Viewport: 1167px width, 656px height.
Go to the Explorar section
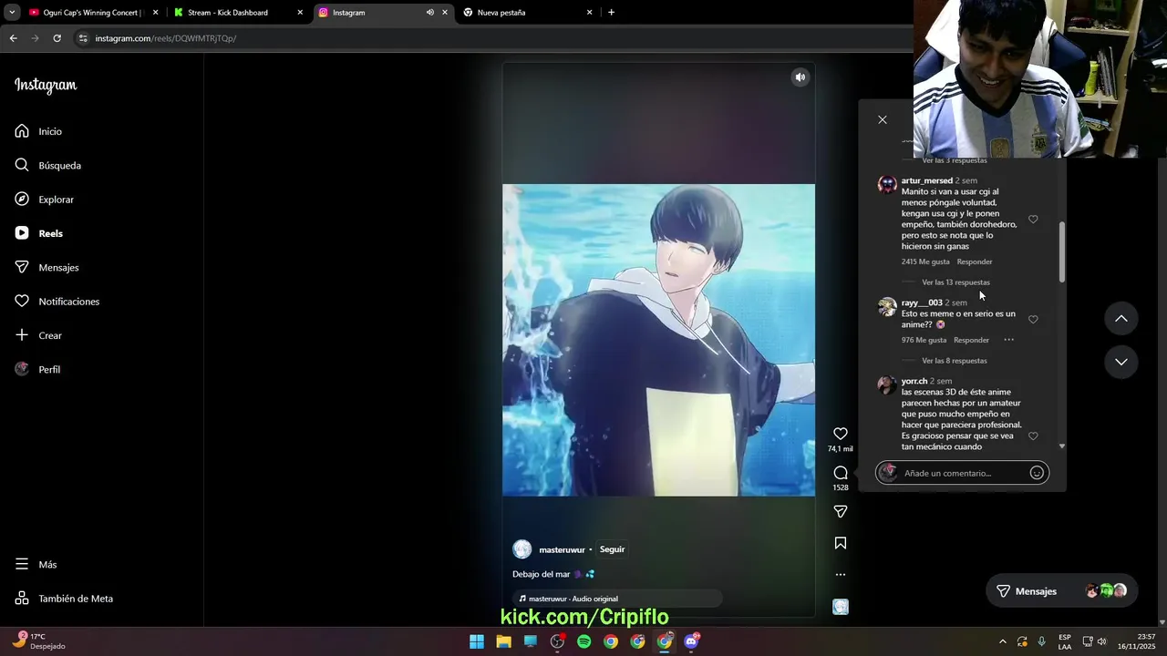pos(44,200)
